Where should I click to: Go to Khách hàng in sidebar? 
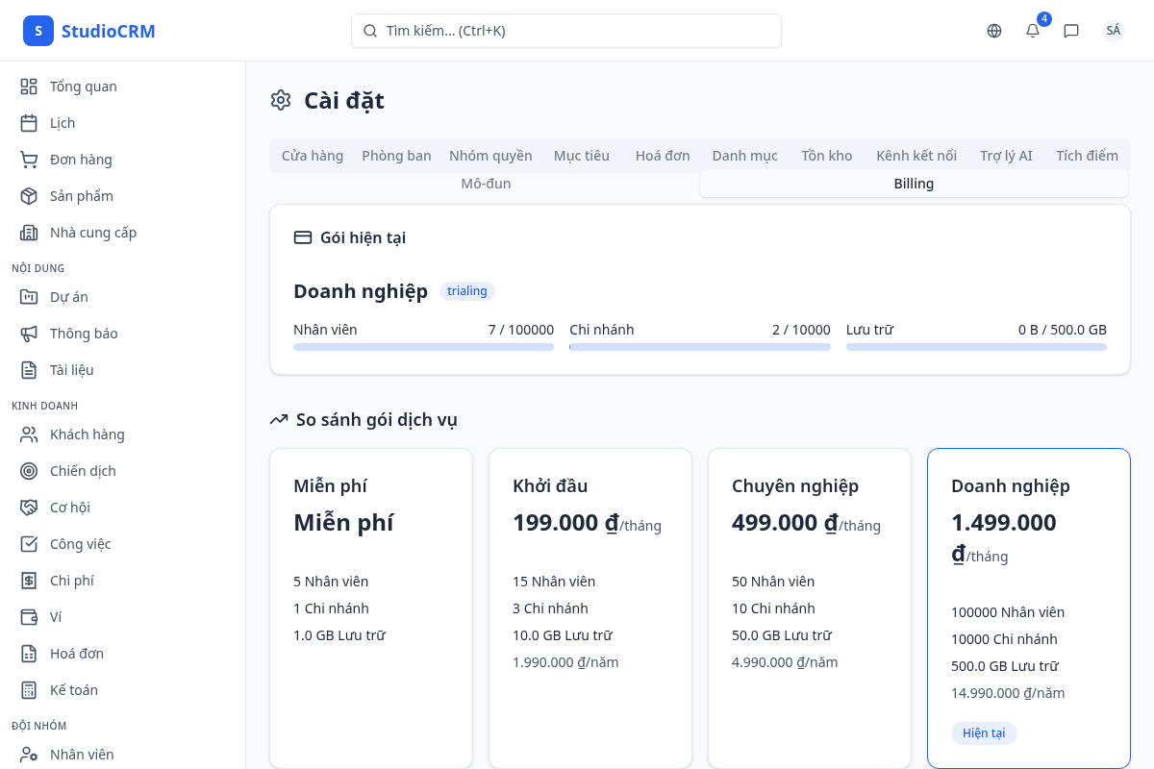pyautogui.click(x=87, y=434)
